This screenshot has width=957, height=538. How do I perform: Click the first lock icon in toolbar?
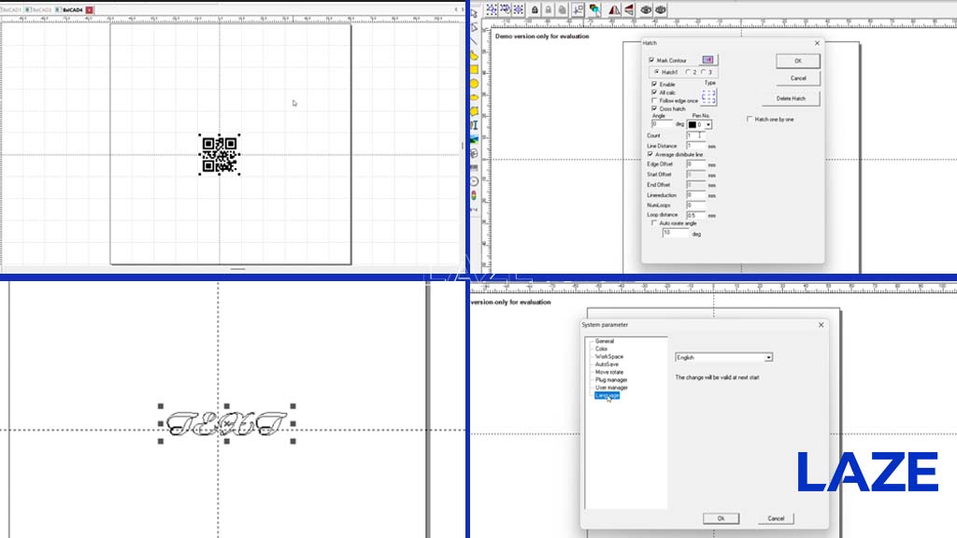535,9
